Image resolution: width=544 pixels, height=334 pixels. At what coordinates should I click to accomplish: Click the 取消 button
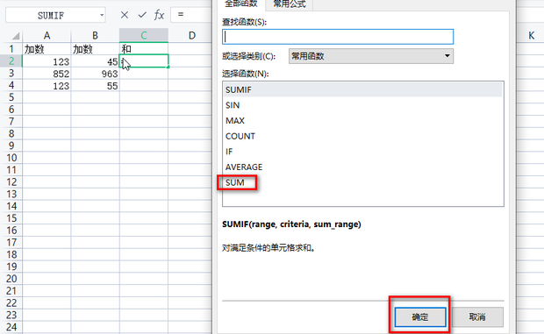point(477,316)
